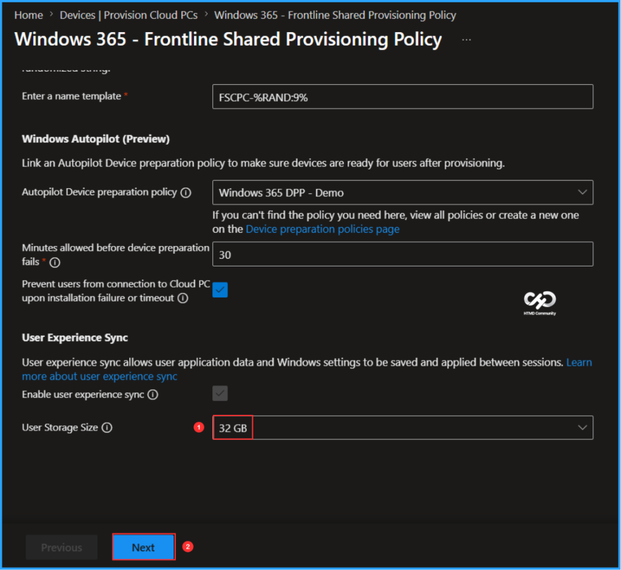Toggle the Enable user experience sync checkbox
Image resolution: width=621 pixels, height=570 pixels.
coord(220,394)
